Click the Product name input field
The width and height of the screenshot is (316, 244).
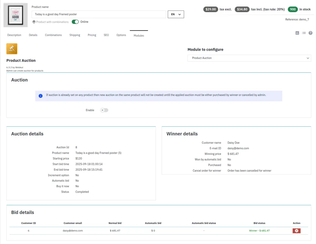pos(99,14)
